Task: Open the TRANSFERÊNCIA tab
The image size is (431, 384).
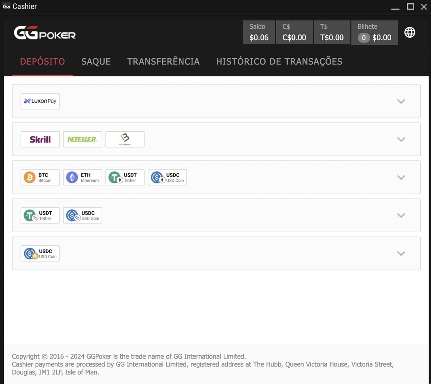Action: pyautogui.click(x=163, y=62)
